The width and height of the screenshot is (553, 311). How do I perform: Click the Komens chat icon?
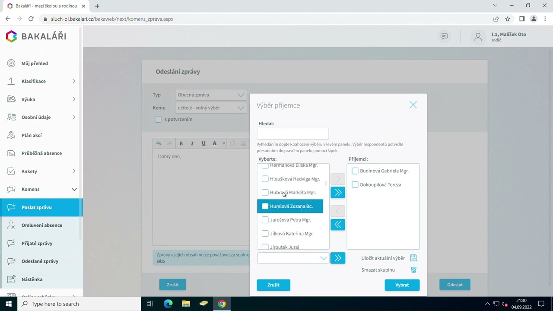pyautogui.click(x=11, y=189)
